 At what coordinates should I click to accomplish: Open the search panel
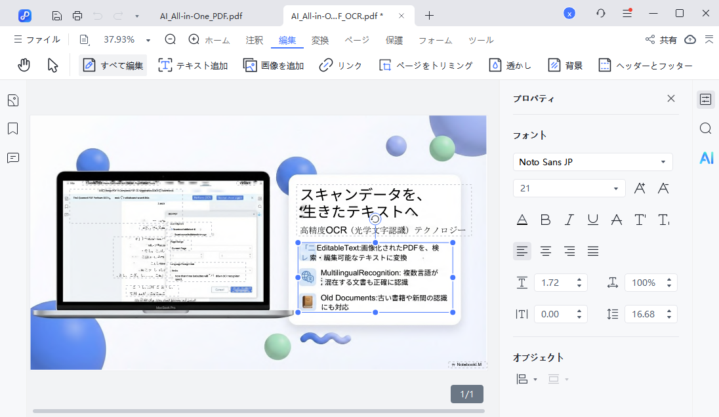(x=705, y=129)
